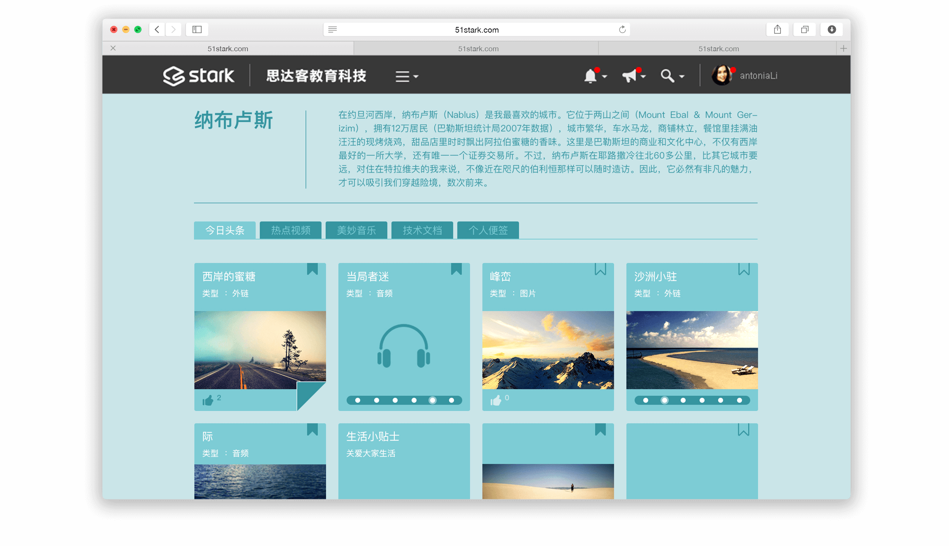
Task: Select first pager dot on 当局者迷
Action: tap(358, 400)
